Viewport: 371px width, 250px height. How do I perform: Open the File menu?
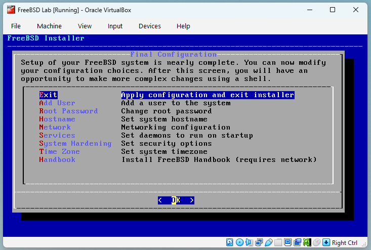pyautogui.click(x=16, y=26)
